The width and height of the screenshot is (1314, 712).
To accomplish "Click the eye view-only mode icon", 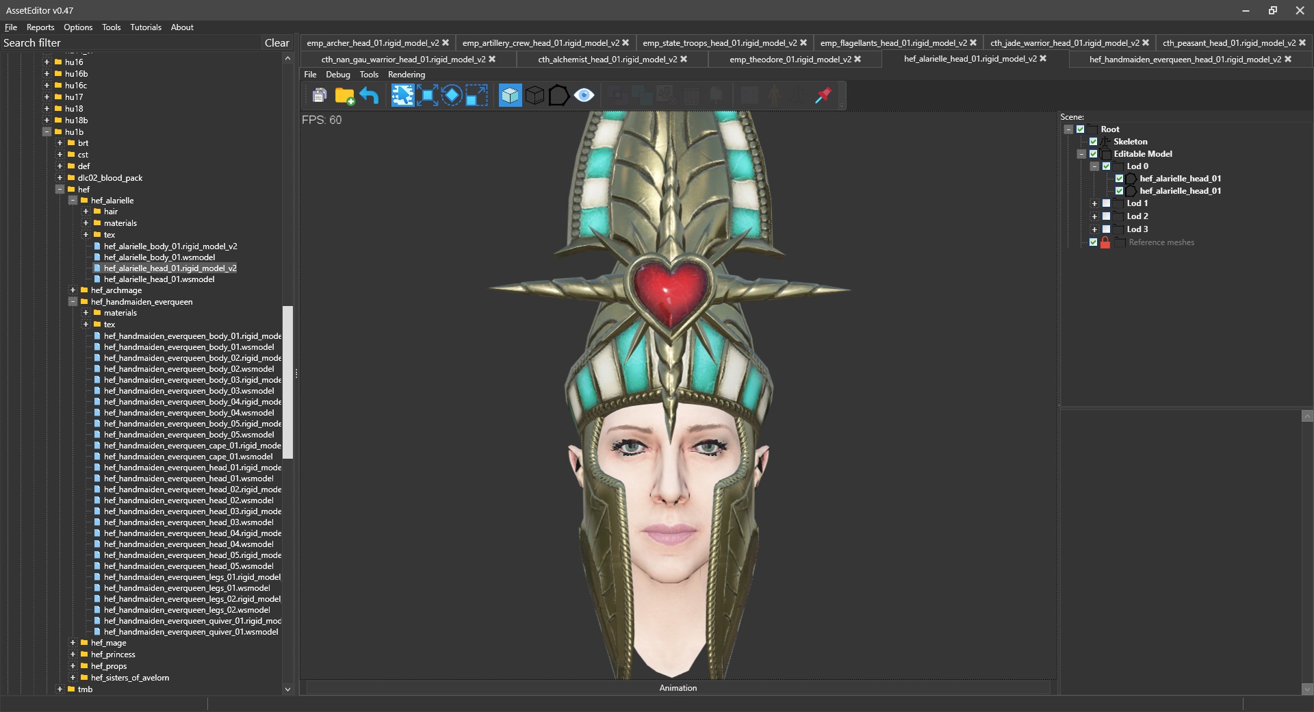I will click(584, 96).
